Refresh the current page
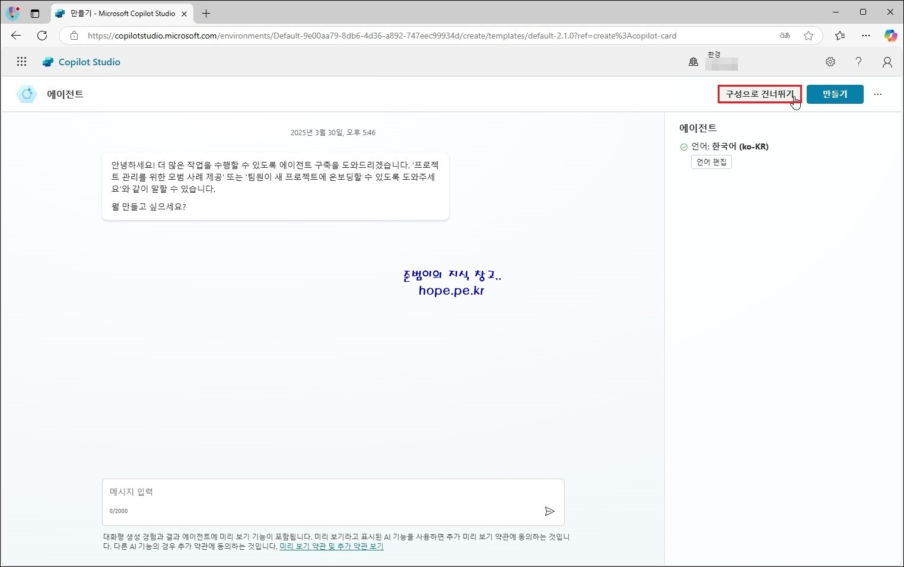Viewport: 904px width, 567px height. pyautogui.click(x=42, y=36)
